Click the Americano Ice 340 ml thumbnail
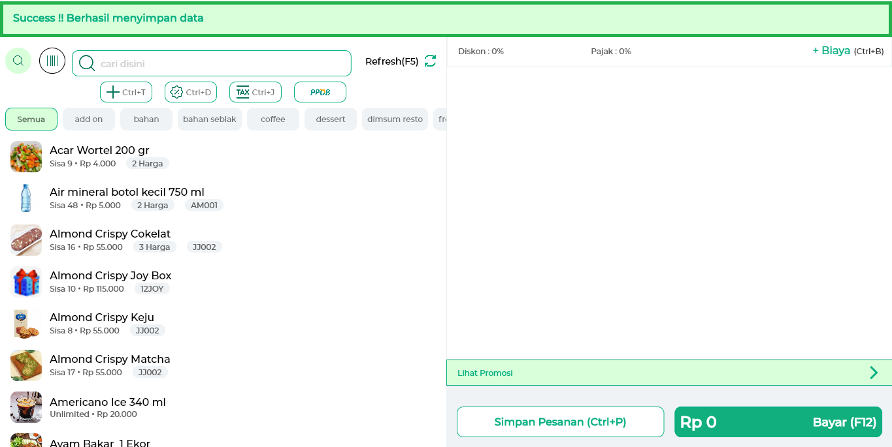This screenshot has width=892, height=447. point(26,407)
